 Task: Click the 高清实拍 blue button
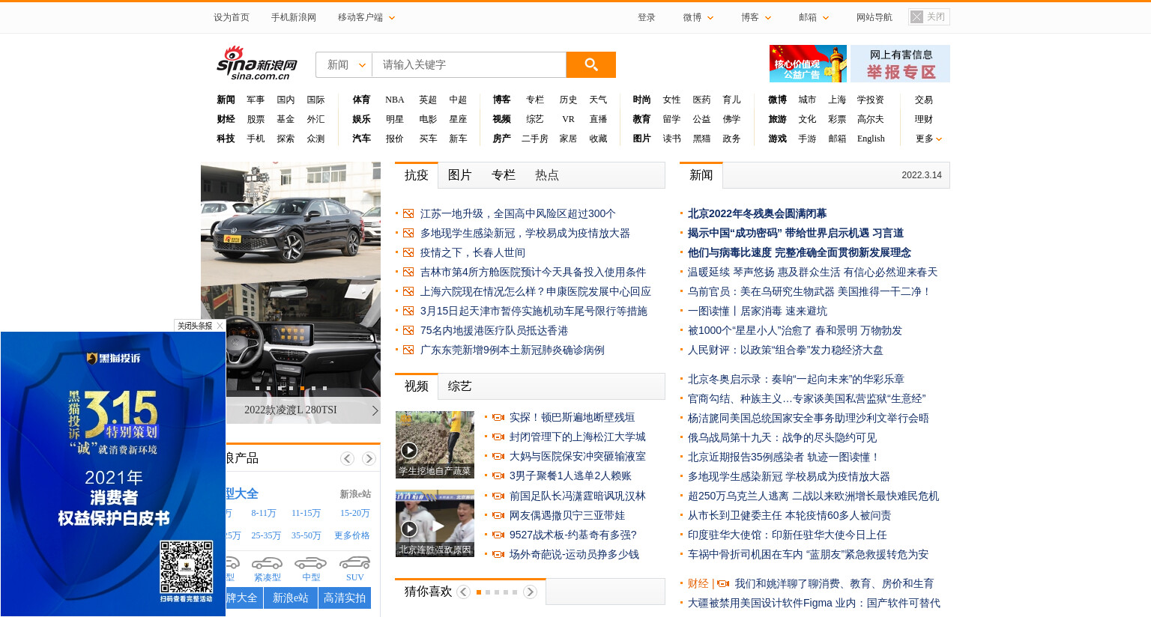point(345,598)
